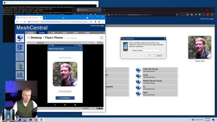Switch to Events tab
Image resolution: width=217 pixels, height=122 pixels.
tap(64, 33)
